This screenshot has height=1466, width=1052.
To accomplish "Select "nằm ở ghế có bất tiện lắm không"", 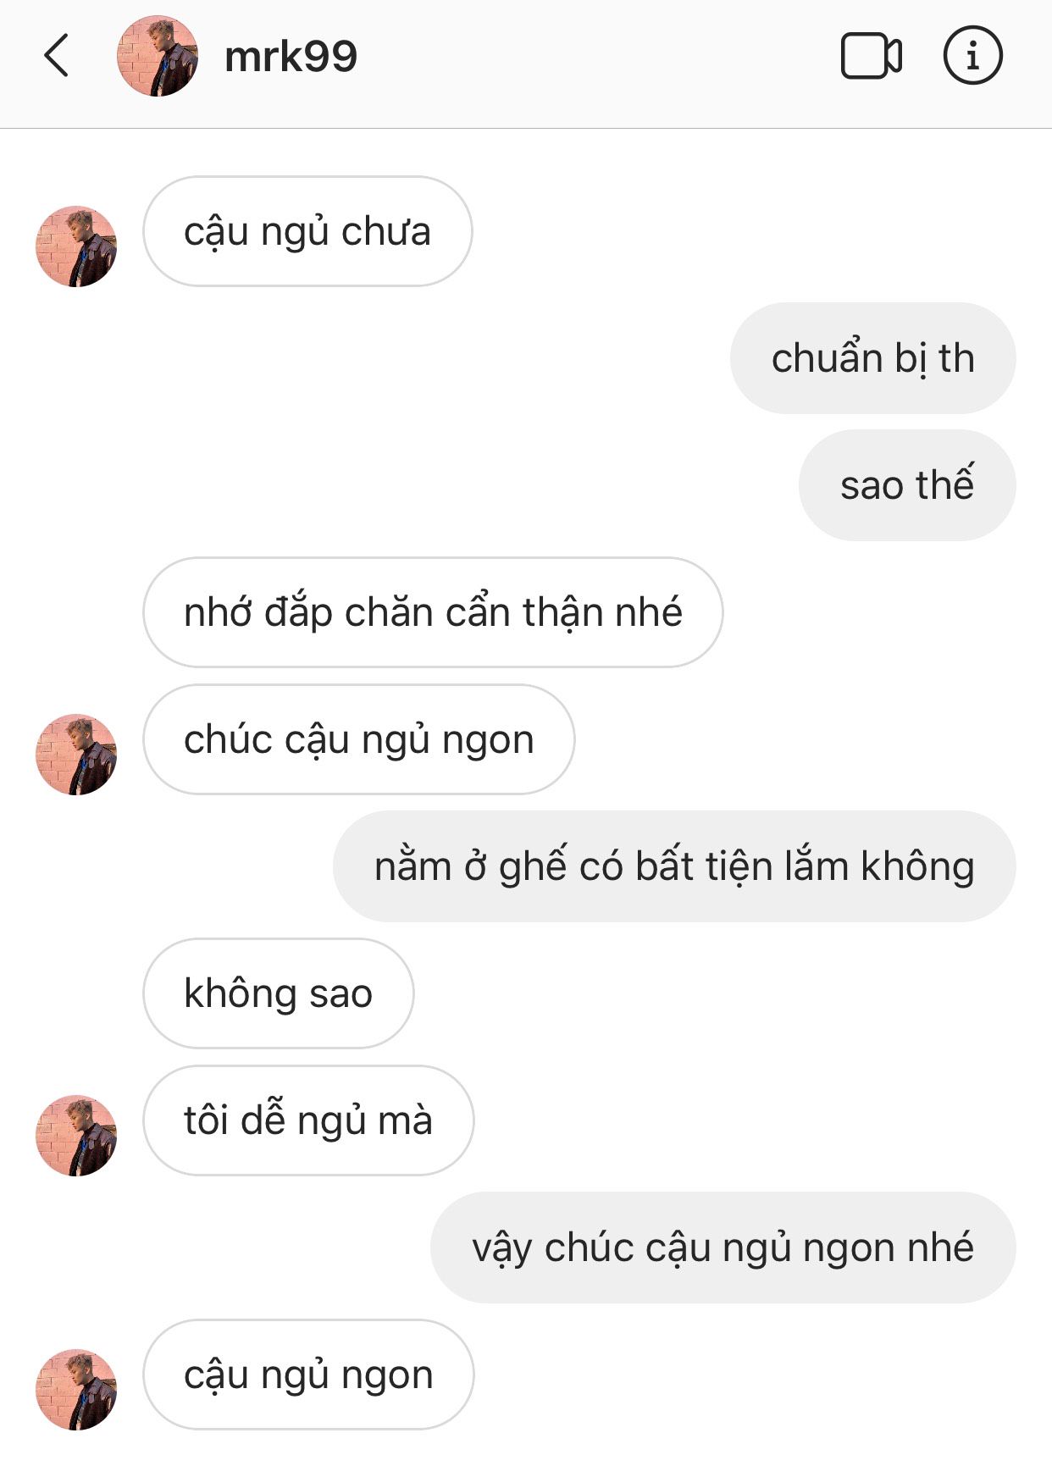I will point(674,866).
